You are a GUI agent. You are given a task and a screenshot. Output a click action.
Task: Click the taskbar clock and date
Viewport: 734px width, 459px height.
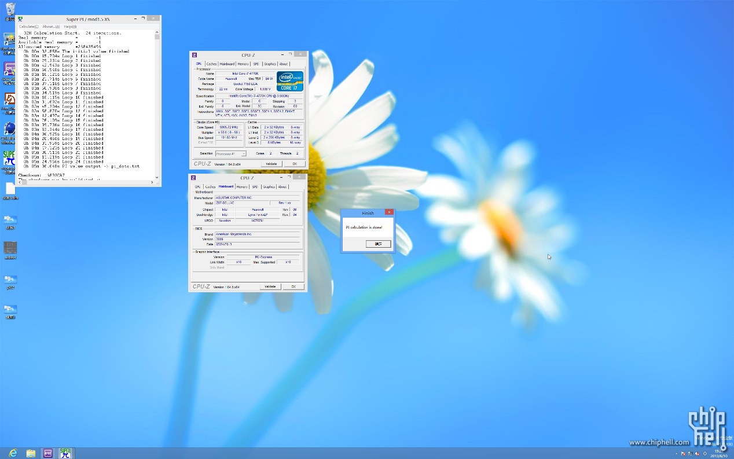718,453
